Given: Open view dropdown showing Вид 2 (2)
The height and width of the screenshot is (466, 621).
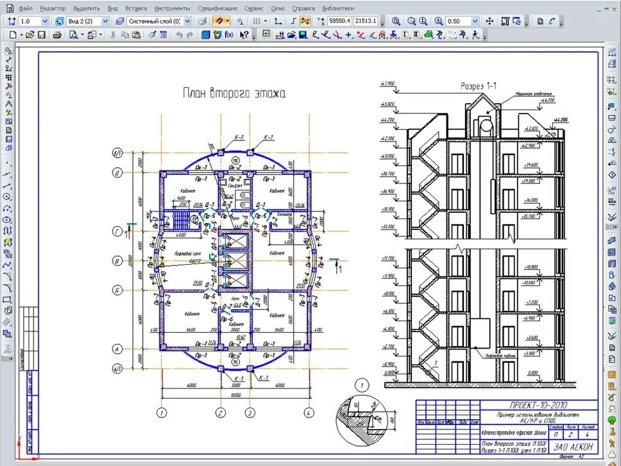Looking at the screenshot, I should pyautogui.click(x=105, y=21).
